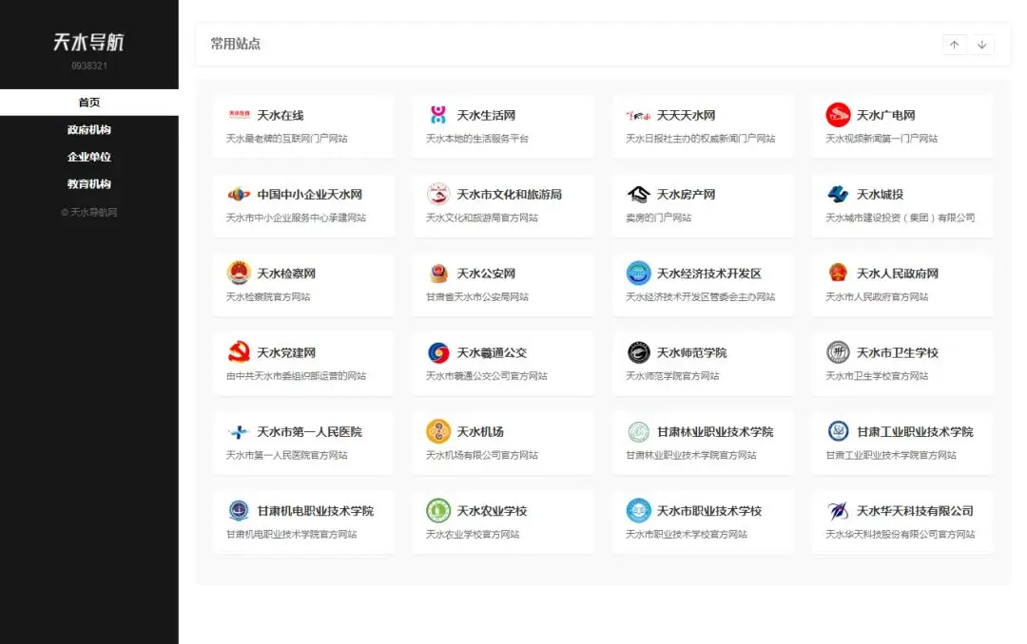Open the 天水广电网 title link
Viewport: 1027px width, 644px height.
[x=885, y=115]
